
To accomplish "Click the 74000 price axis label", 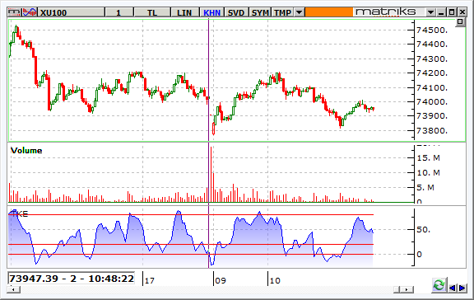I will pos(432,101).
